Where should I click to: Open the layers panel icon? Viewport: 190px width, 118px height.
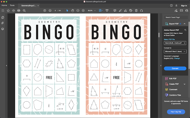tap(3, 29)
